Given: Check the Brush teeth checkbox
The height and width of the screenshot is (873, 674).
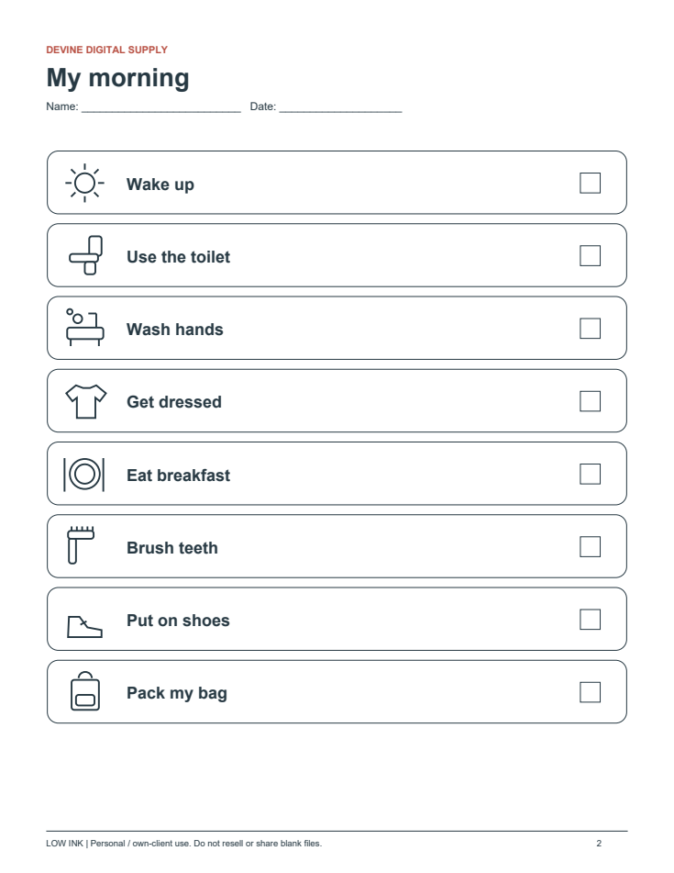Looking at the screenshot, I should point(590,547).
